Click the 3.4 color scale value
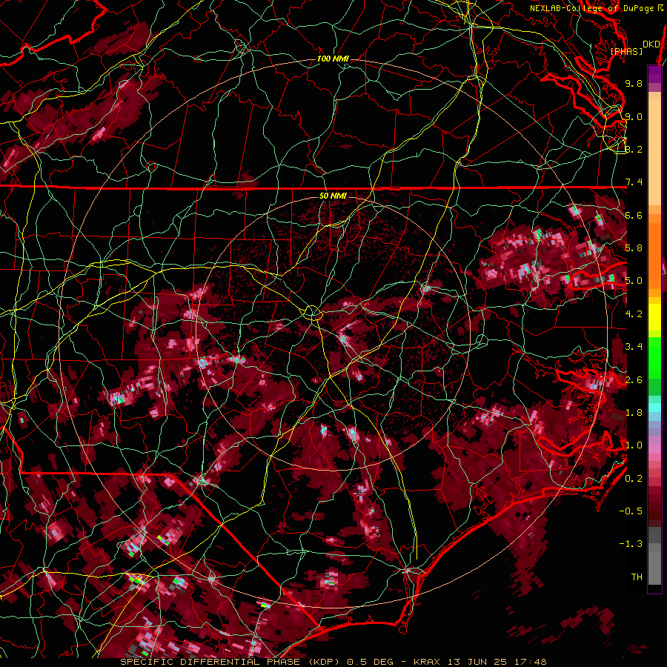Viewport: 667px width, 667px height. (x=634, y=347)
